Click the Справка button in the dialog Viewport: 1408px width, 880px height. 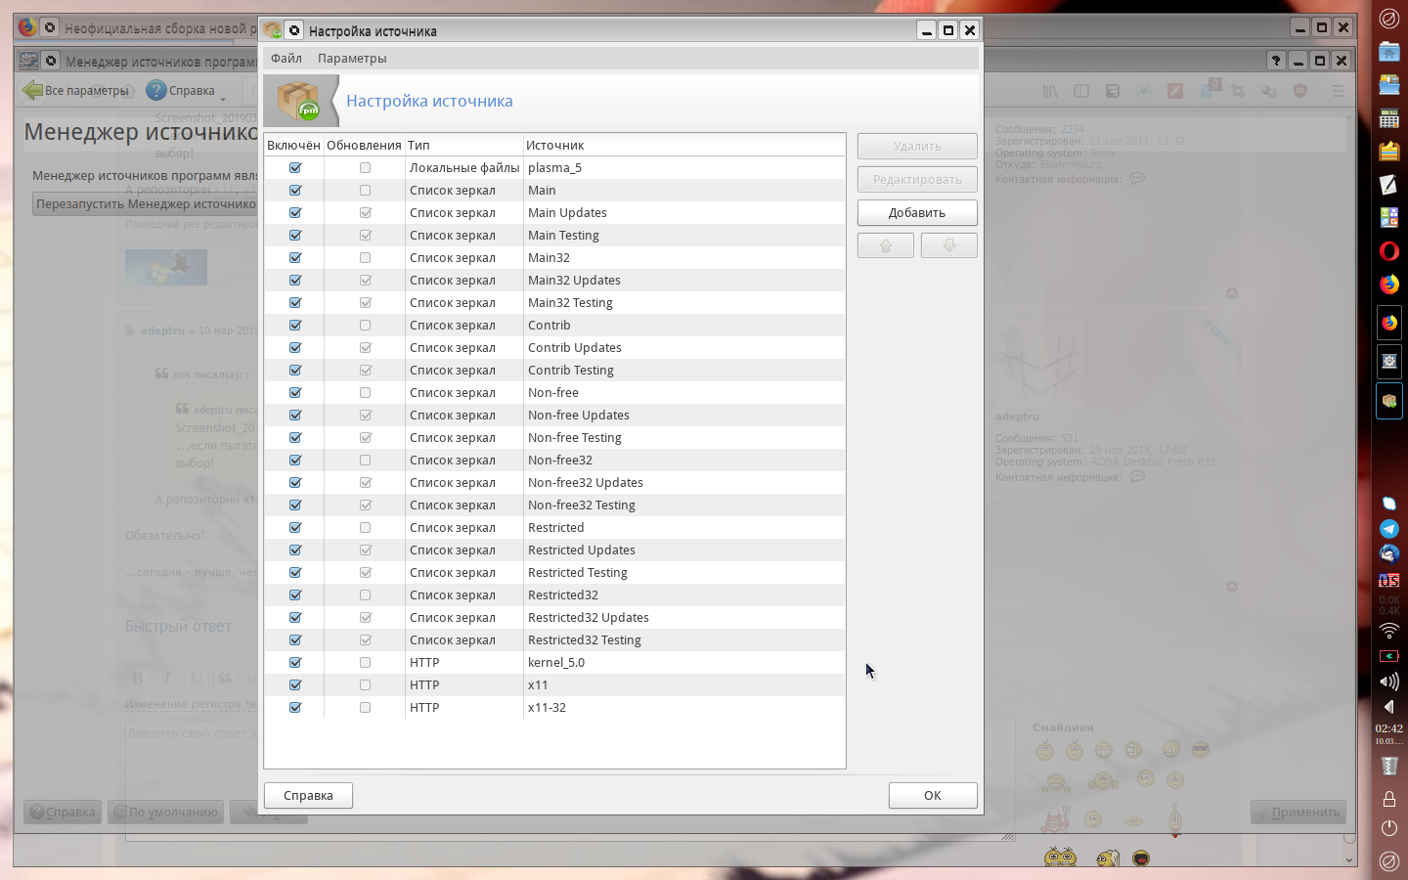[x=308, y=796]
